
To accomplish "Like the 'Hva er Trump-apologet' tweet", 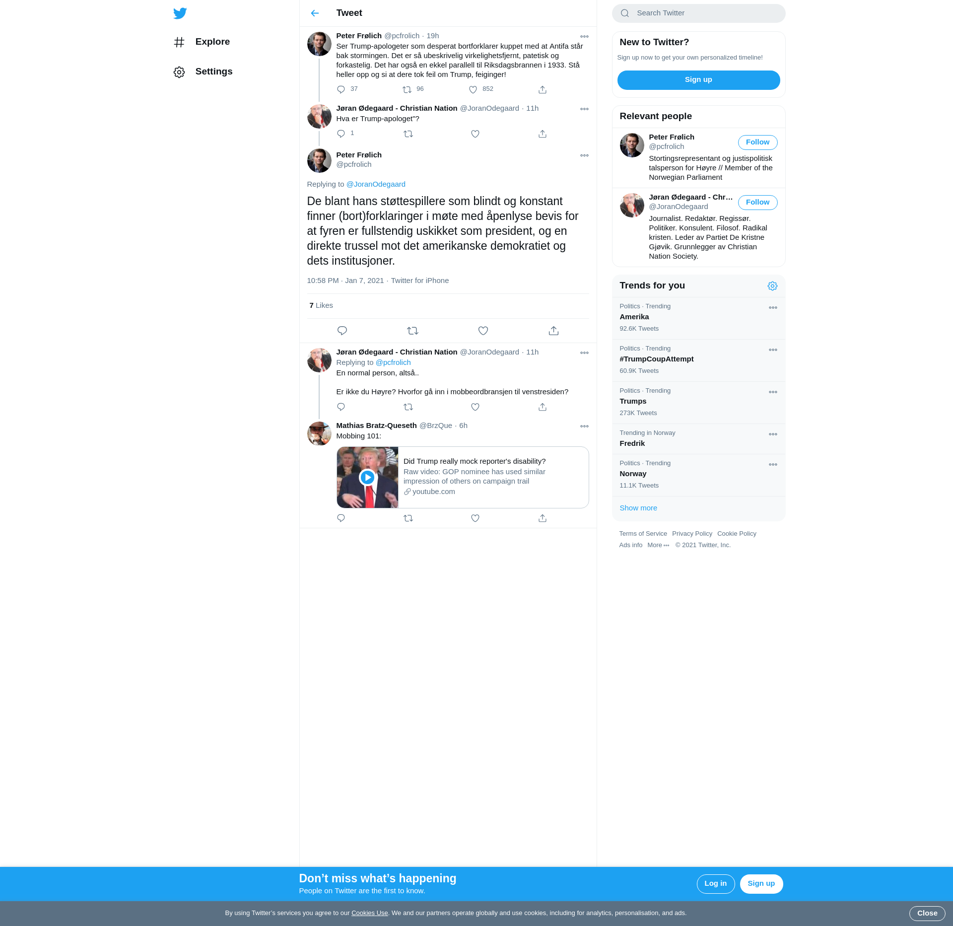I will [475, 134].
